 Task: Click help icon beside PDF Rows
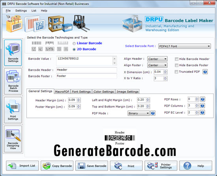202,99
